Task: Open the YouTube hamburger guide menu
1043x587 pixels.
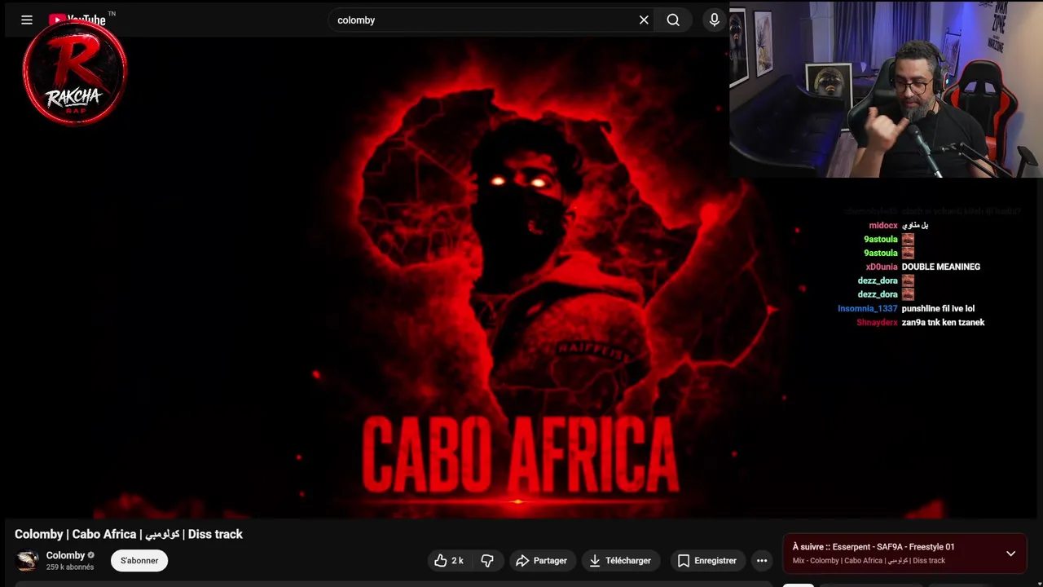Action: [27, 20]
